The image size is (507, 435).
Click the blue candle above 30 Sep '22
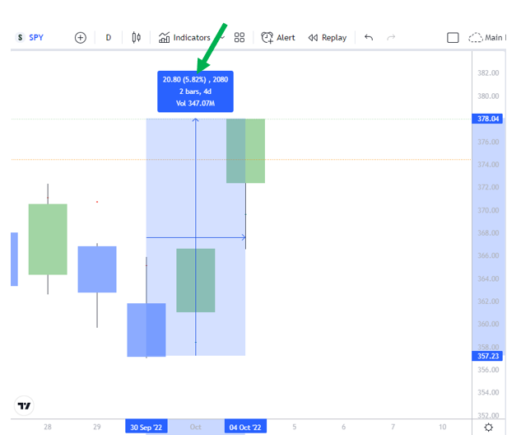(x=147, y=330)
